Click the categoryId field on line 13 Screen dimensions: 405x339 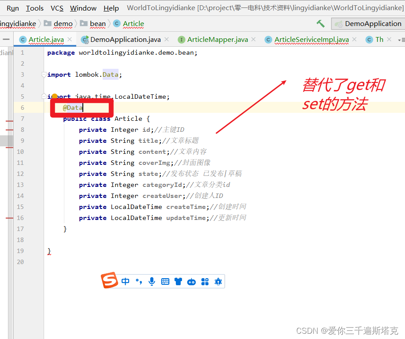(162, 185)
